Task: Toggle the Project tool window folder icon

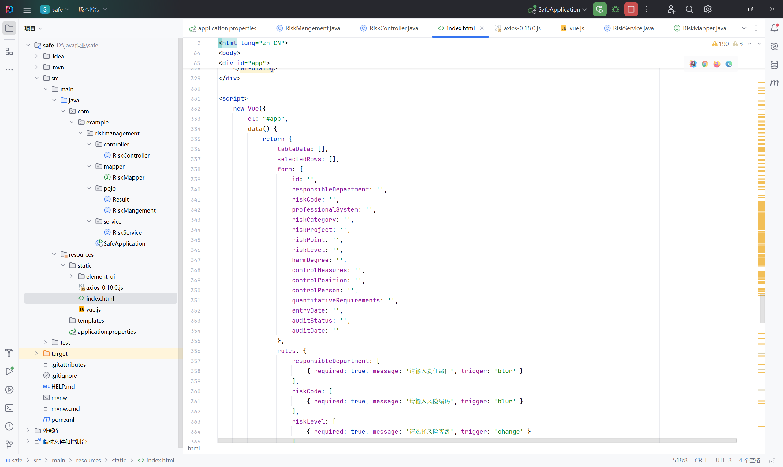Action: point(9,28)
